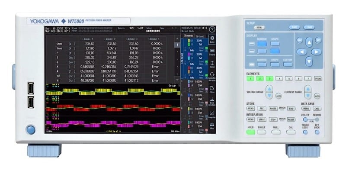The image size is (346, 171).
Task: Push the lit NUMERIC display button
Action: click(x=262, y=44)
